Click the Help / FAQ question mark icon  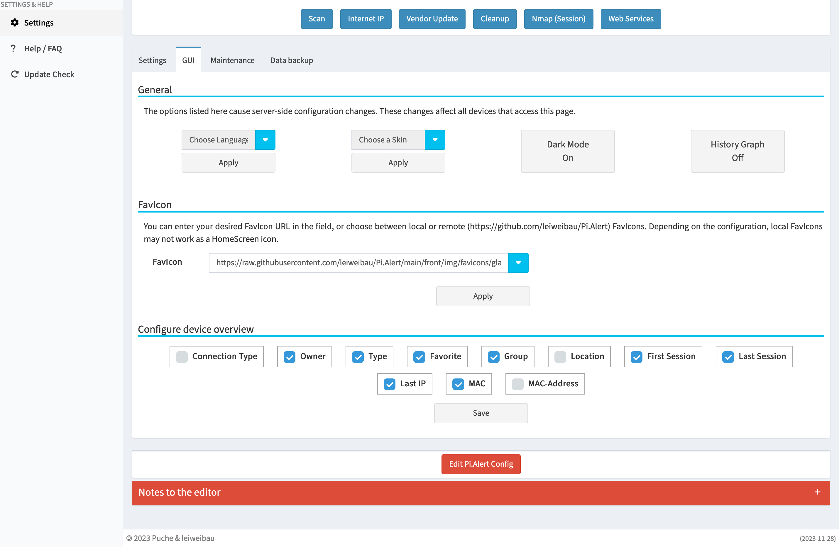coord(13,48)
